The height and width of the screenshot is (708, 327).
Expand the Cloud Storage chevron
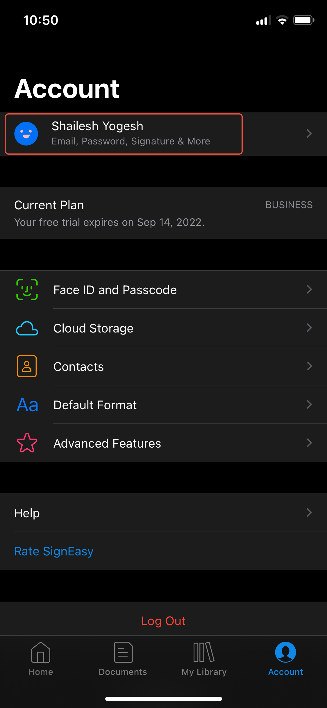tap(309, 328)
